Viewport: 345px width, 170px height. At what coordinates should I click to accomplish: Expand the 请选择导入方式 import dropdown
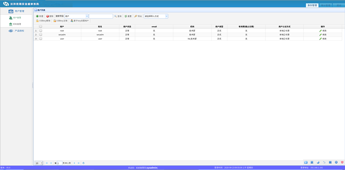point(156,16)
